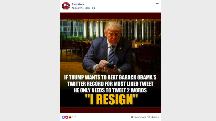
Task: Click the globe public audience icon
Action: (x=94, y=8)
